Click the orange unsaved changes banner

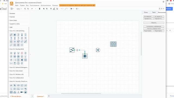click(77, 5)
